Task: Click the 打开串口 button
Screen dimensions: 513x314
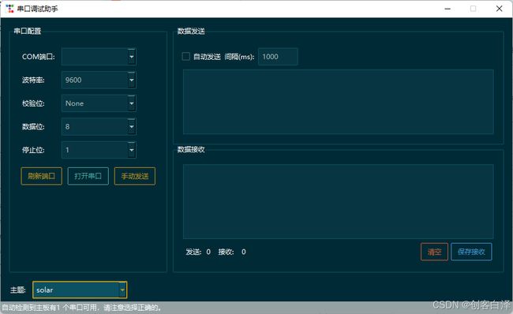Action: (88, 176)
